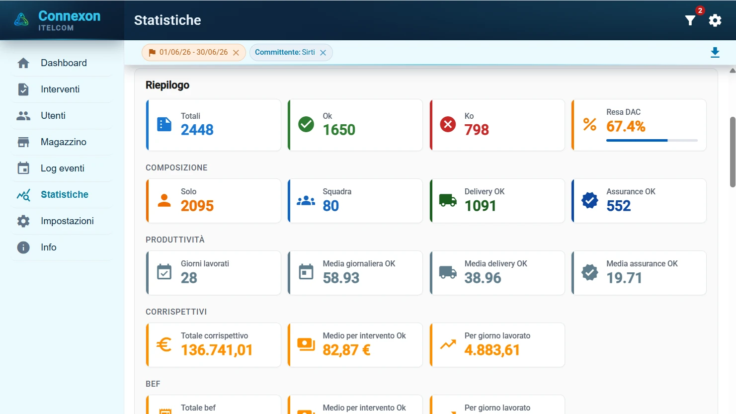Click the Statistiche page title
This screenshot has height=414, width=736.
167,20
